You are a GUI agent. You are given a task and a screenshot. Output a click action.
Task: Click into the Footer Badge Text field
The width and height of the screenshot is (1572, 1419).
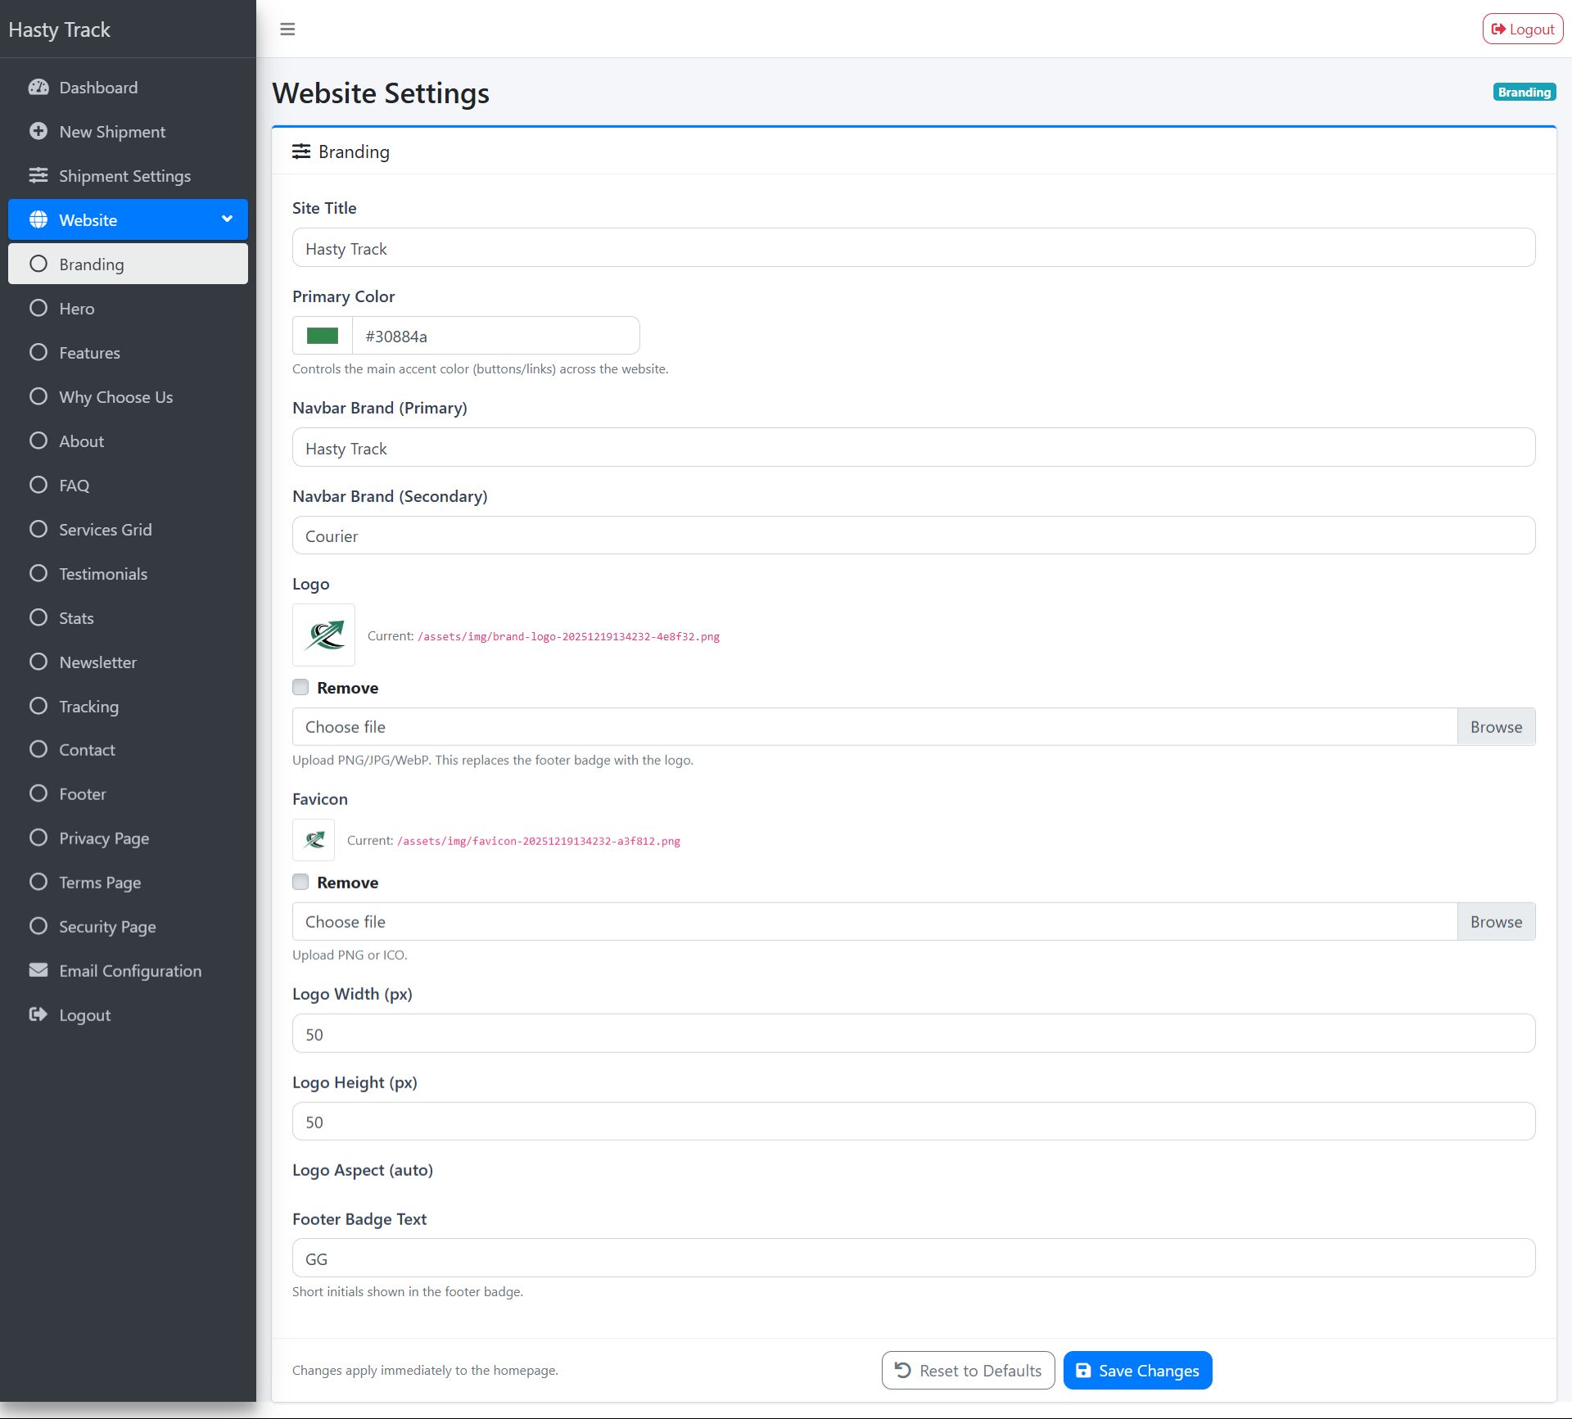913,1259
